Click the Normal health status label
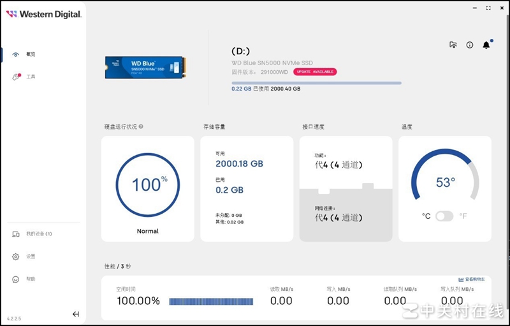The height and width of the screenshot is (326, 510). tap(148, 232)
